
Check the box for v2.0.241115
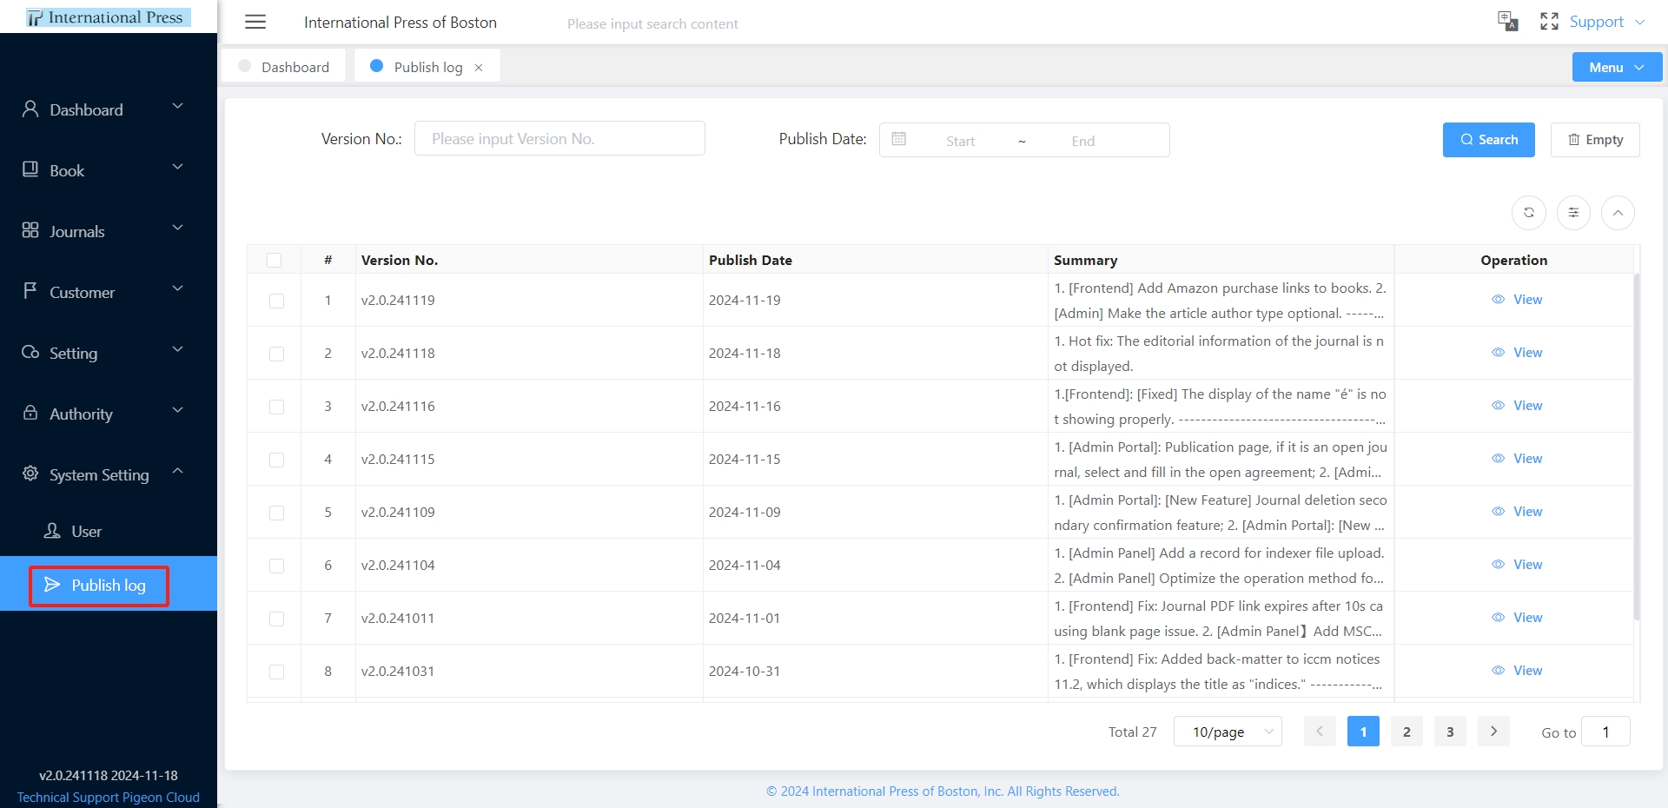[x=276, y=460]
